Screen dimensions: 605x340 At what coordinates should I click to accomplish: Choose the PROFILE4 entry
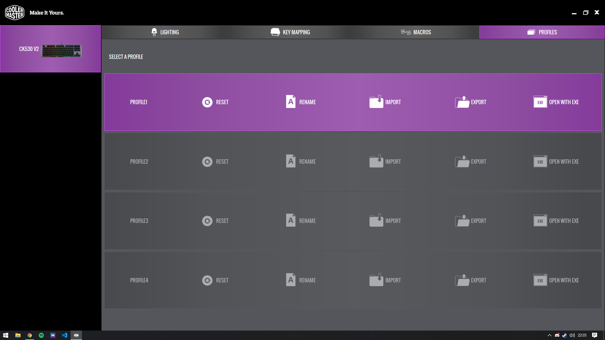[139, 280]
